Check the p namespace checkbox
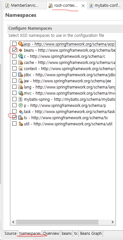Screen dimensions: 123x240 (14, 105)
